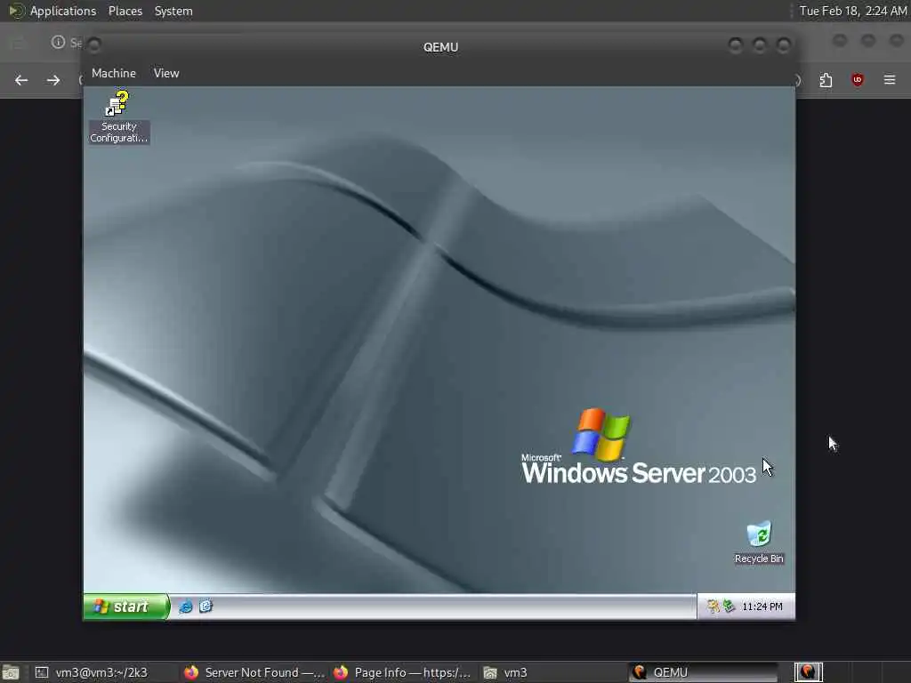Open the System menu in top panel
This screenshot has height=683, width=911.
click(173, 11)
